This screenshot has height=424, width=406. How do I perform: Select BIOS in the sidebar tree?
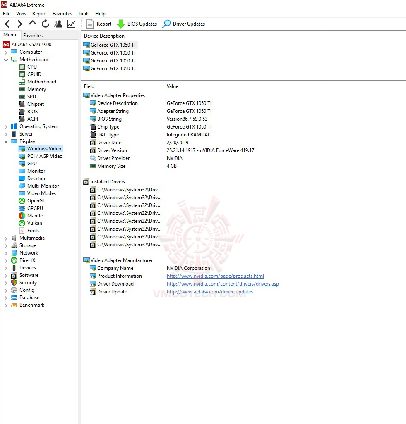click(x=33, y=112)
